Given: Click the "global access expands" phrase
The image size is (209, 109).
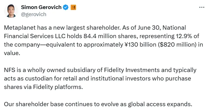Looking at the screenshot, I should pyautogui.click(x=160, y=104).
